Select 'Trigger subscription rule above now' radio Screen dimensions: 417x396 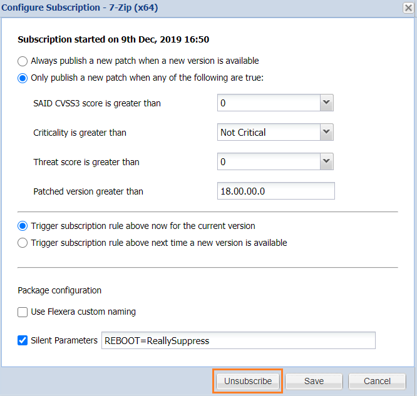(23, 226)
